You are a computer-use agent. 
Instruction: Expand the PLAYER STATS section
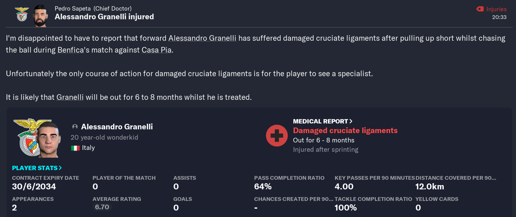pos(36,168)
